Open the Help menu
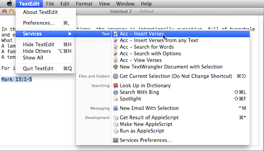The image size is (264, 151). (146, 4)
